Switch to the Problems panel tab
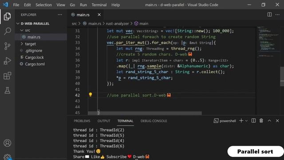 pyautogui.click(x=82, y=121)
